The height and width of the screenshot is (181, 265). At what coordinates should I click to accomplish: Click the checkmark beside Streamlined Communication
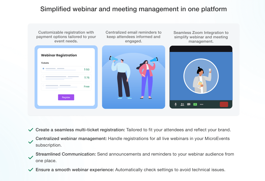click(31, 157)
